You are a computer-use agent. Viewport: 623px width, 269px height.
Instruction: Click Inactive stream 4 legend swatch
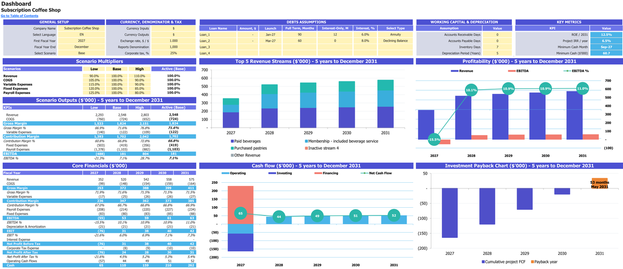(305, 148)
